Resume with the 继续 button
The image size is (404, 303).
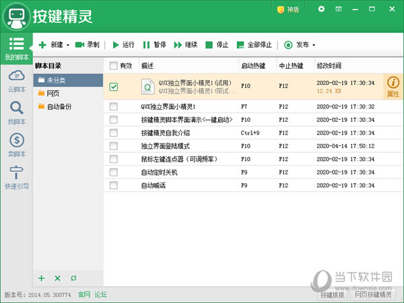point(186,45)
